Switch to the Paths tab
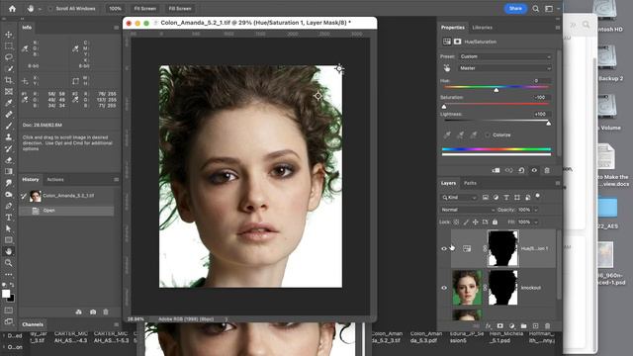The width and height of the screenshot is (633, 356). click(470, 183)
